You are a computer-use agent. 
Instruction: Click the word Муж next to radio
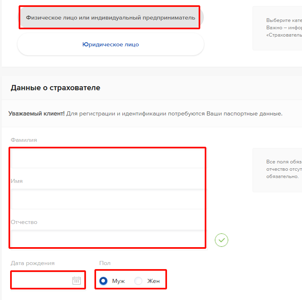118,281
